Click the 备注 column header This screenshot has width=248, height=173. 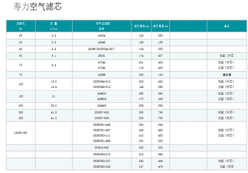tap(227, 26)
